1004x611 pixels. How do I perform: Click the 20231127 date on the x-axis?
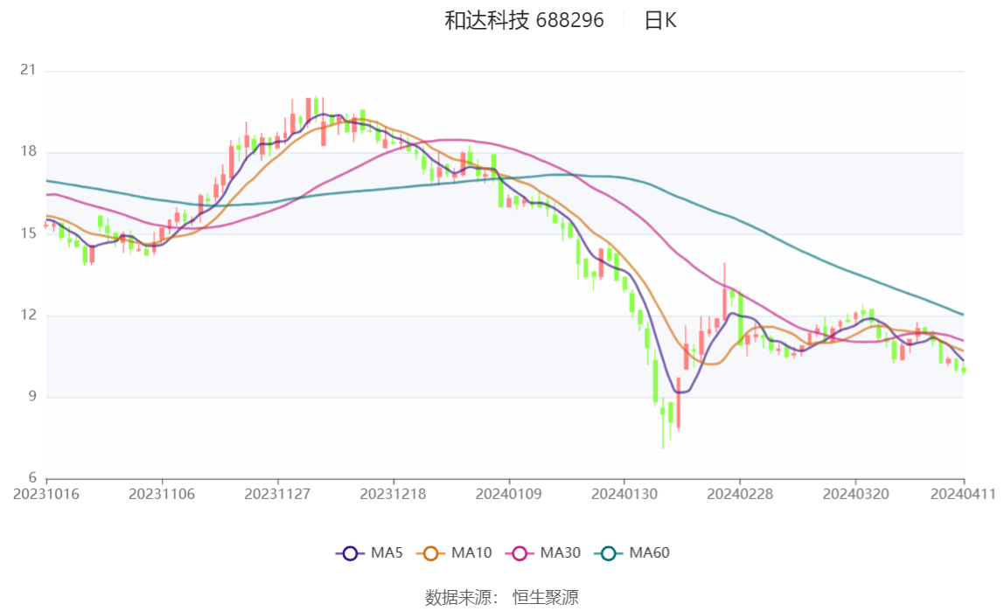[277, 494]
